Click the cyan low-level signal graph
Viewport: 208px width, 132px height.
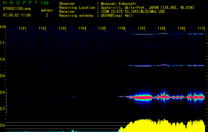[x=62, y=131]
